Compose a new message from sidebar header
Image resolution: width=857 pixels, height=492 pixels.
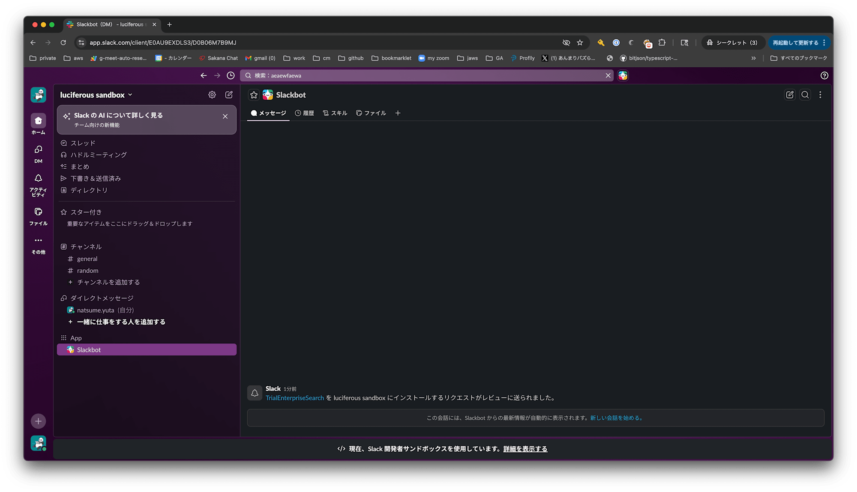[229, 95]
